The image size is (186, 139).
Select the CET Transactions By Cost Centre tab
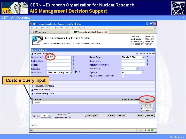point(89,32)
